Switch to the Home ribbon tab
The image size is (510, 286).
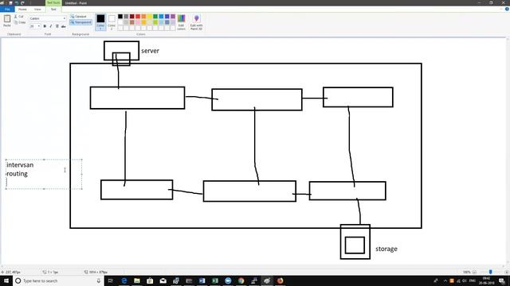coord(22,9)
